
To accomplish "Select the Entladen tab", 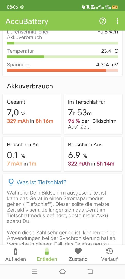I will click(47, 254).
